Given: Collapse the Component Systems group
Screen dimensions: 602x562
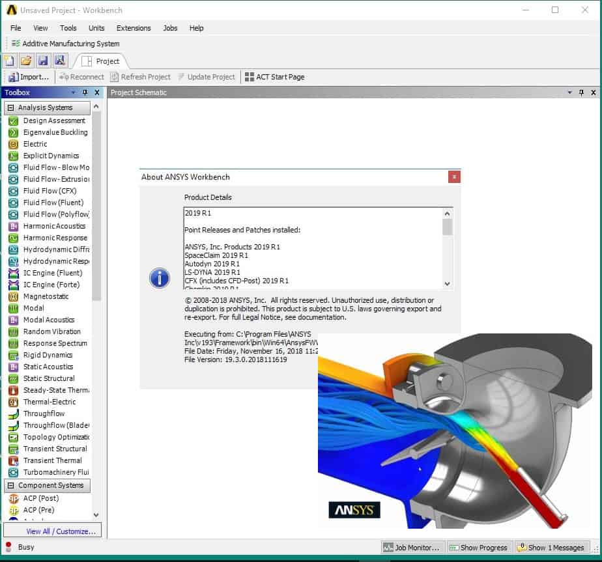Looking at the screenshot, I should [x=10, y=486].
